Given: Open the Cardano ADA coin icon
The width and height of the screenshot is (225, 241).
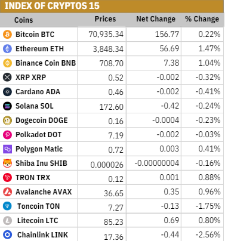Looking at the screenshot, I should tap(7, 92).
